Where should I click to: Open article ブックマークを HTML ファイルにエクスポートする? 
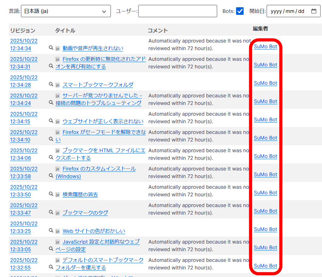pyautogui.click(x=104, y=151)
